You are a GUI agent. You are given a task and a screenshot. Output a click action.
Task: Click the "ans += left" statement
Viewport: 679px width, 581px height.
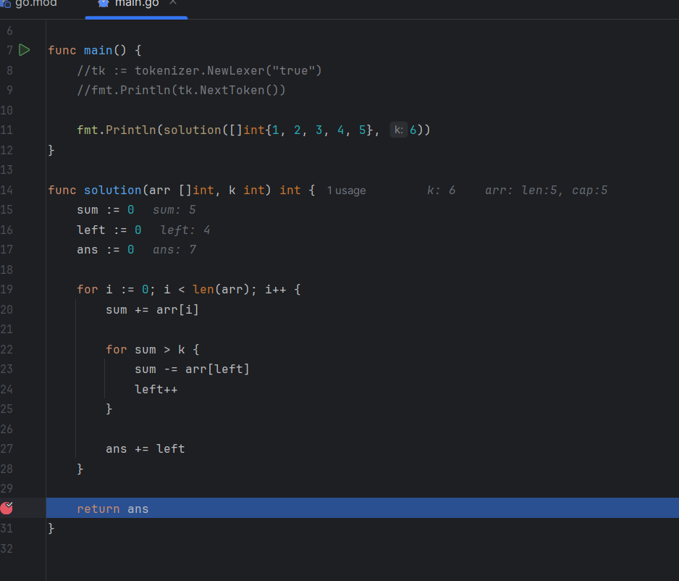coord(145,449)
